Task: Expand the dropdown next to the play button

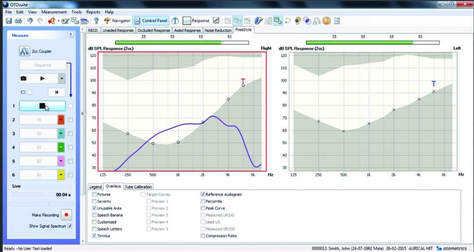Action: tap(61, 79)
